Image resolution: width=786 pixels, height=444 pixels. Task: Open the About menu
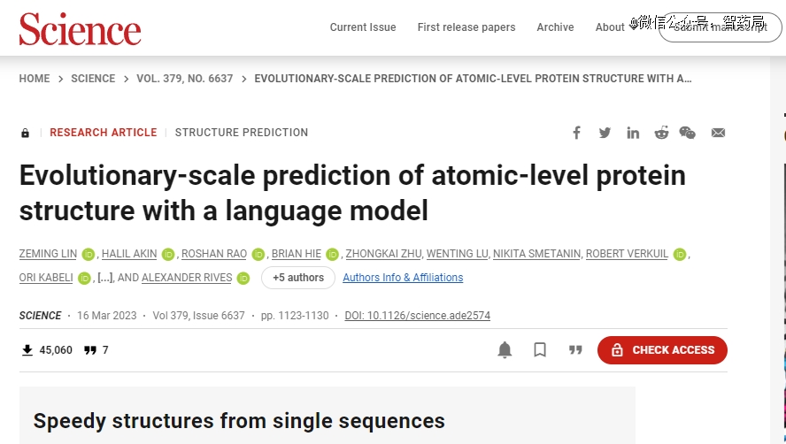tap(610, 27)
